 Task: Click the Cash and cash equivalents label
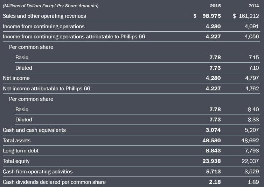[34, 130]
